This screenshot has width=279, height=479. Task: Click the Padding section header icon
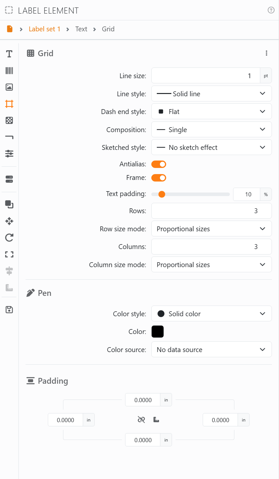tap(30, 381)
